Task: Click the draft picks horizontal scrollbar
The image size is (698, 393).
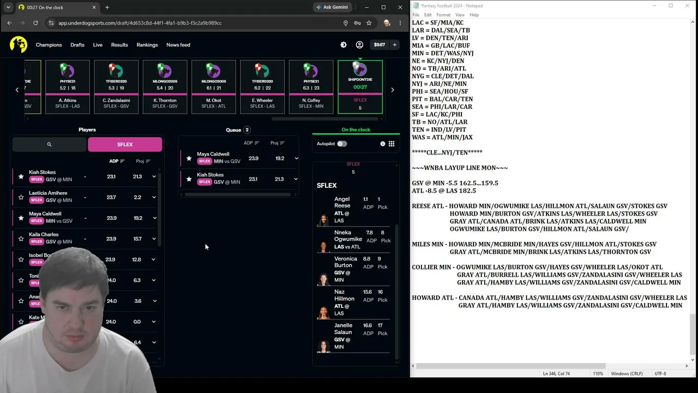Action: click(x=326, y=118)
